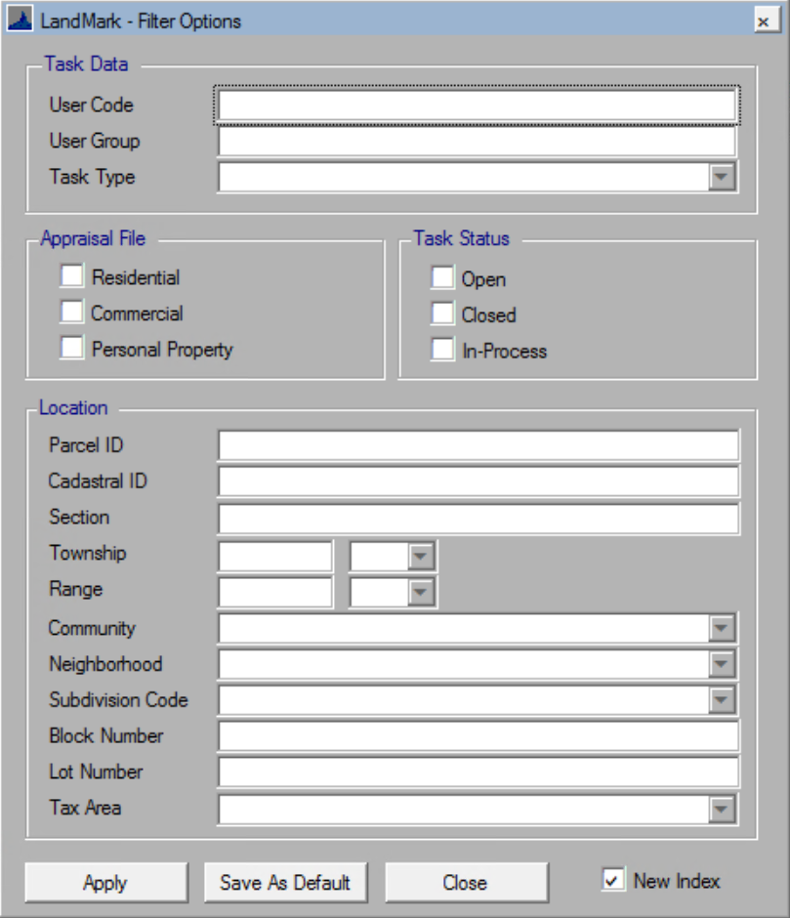
Task: Open the Task Type dropdown
Action: [x=722, y=177]
